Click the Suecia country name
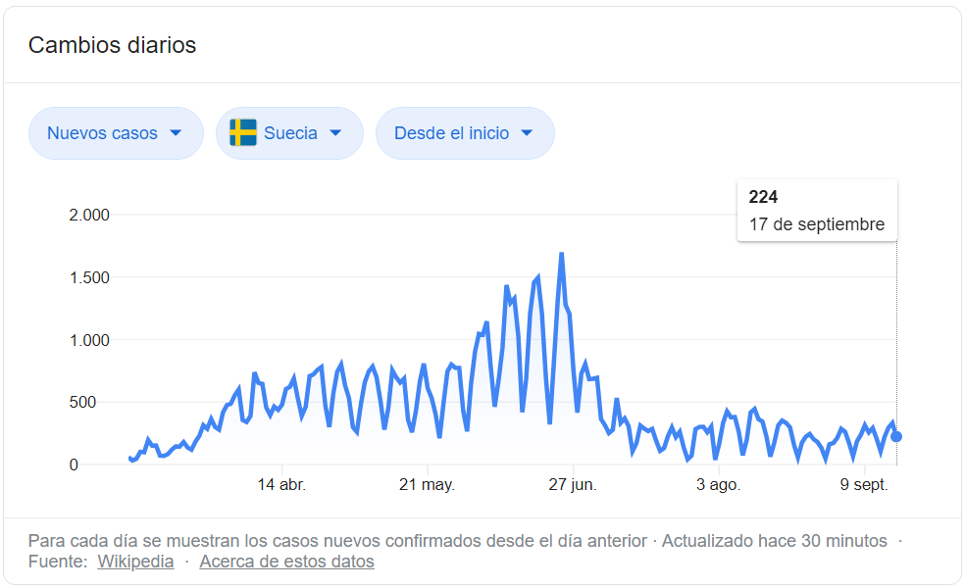The image size is (965, 588). (x=290, y=133)
